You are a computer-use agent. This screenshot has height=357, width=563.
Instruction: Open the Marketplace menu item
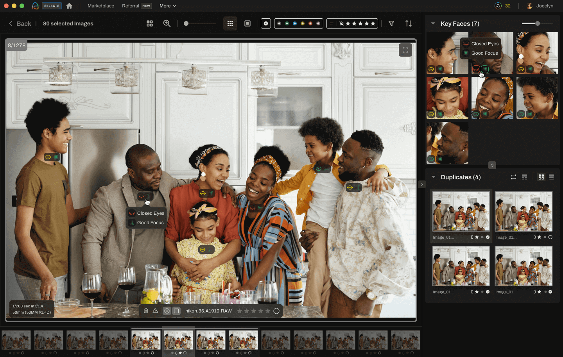click(x=101, y=6)
